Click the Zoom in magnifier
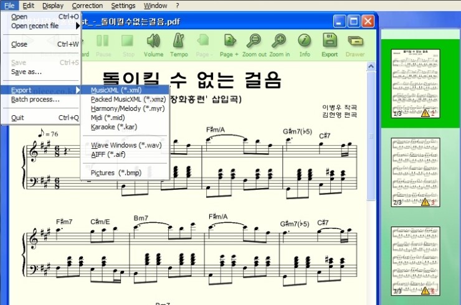Image resolution: width=461 pixels, height=305 pixels. pyautogui.click(x=279, y=45)
